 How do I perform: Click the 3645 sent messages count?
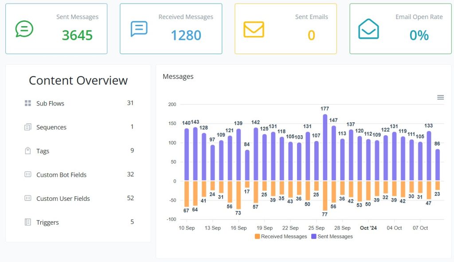click(77, 35)
